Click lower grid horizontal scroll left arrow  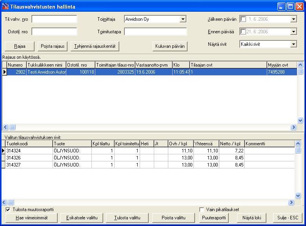(x=4, y=202)
